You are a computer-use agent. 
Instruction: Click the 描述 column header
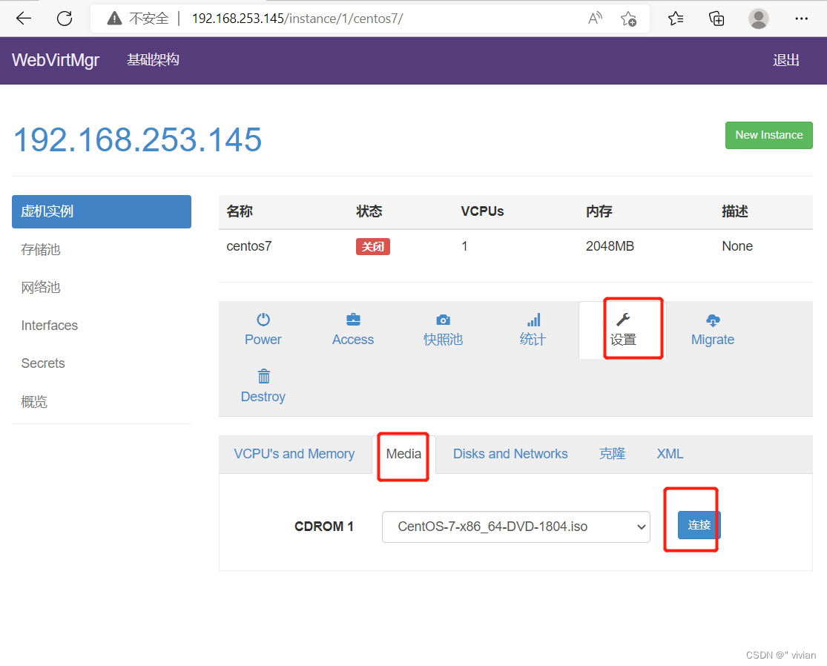coord(735,211)
